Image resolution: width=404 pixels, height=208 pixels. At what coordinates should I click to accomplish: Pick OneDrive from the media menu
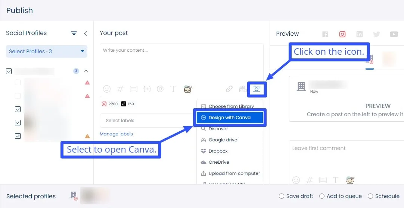point(230,162)
